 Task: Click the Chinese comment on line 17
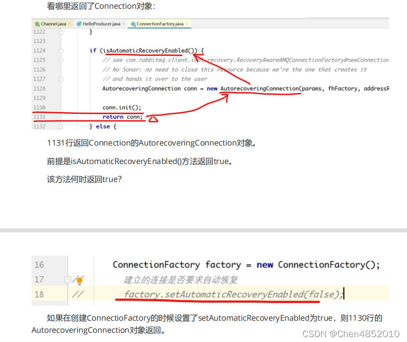pyautogui.click(x=181, y=280)
